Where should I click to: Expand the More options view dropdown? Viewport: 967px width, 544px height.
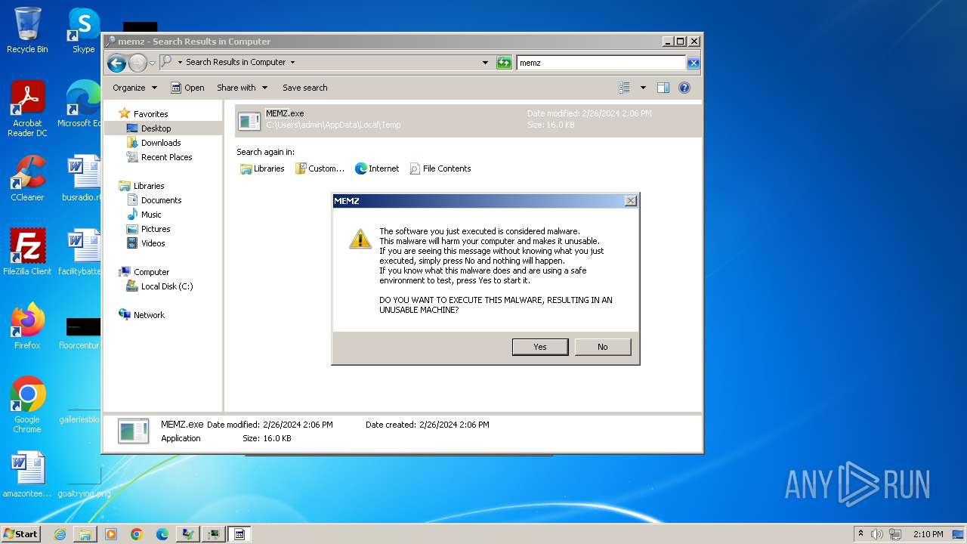(643, 88)
